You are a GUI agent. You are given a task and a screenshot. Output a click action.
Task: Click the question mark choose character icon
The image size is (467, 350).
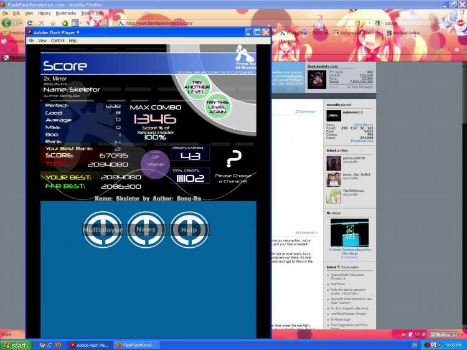[233, 158]
